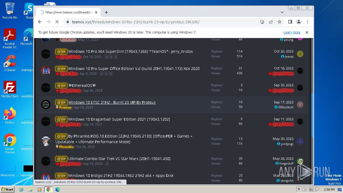Go to page 6 of SuperSlim thread
This screenshot has width=343, height=193.
(116, 57)
